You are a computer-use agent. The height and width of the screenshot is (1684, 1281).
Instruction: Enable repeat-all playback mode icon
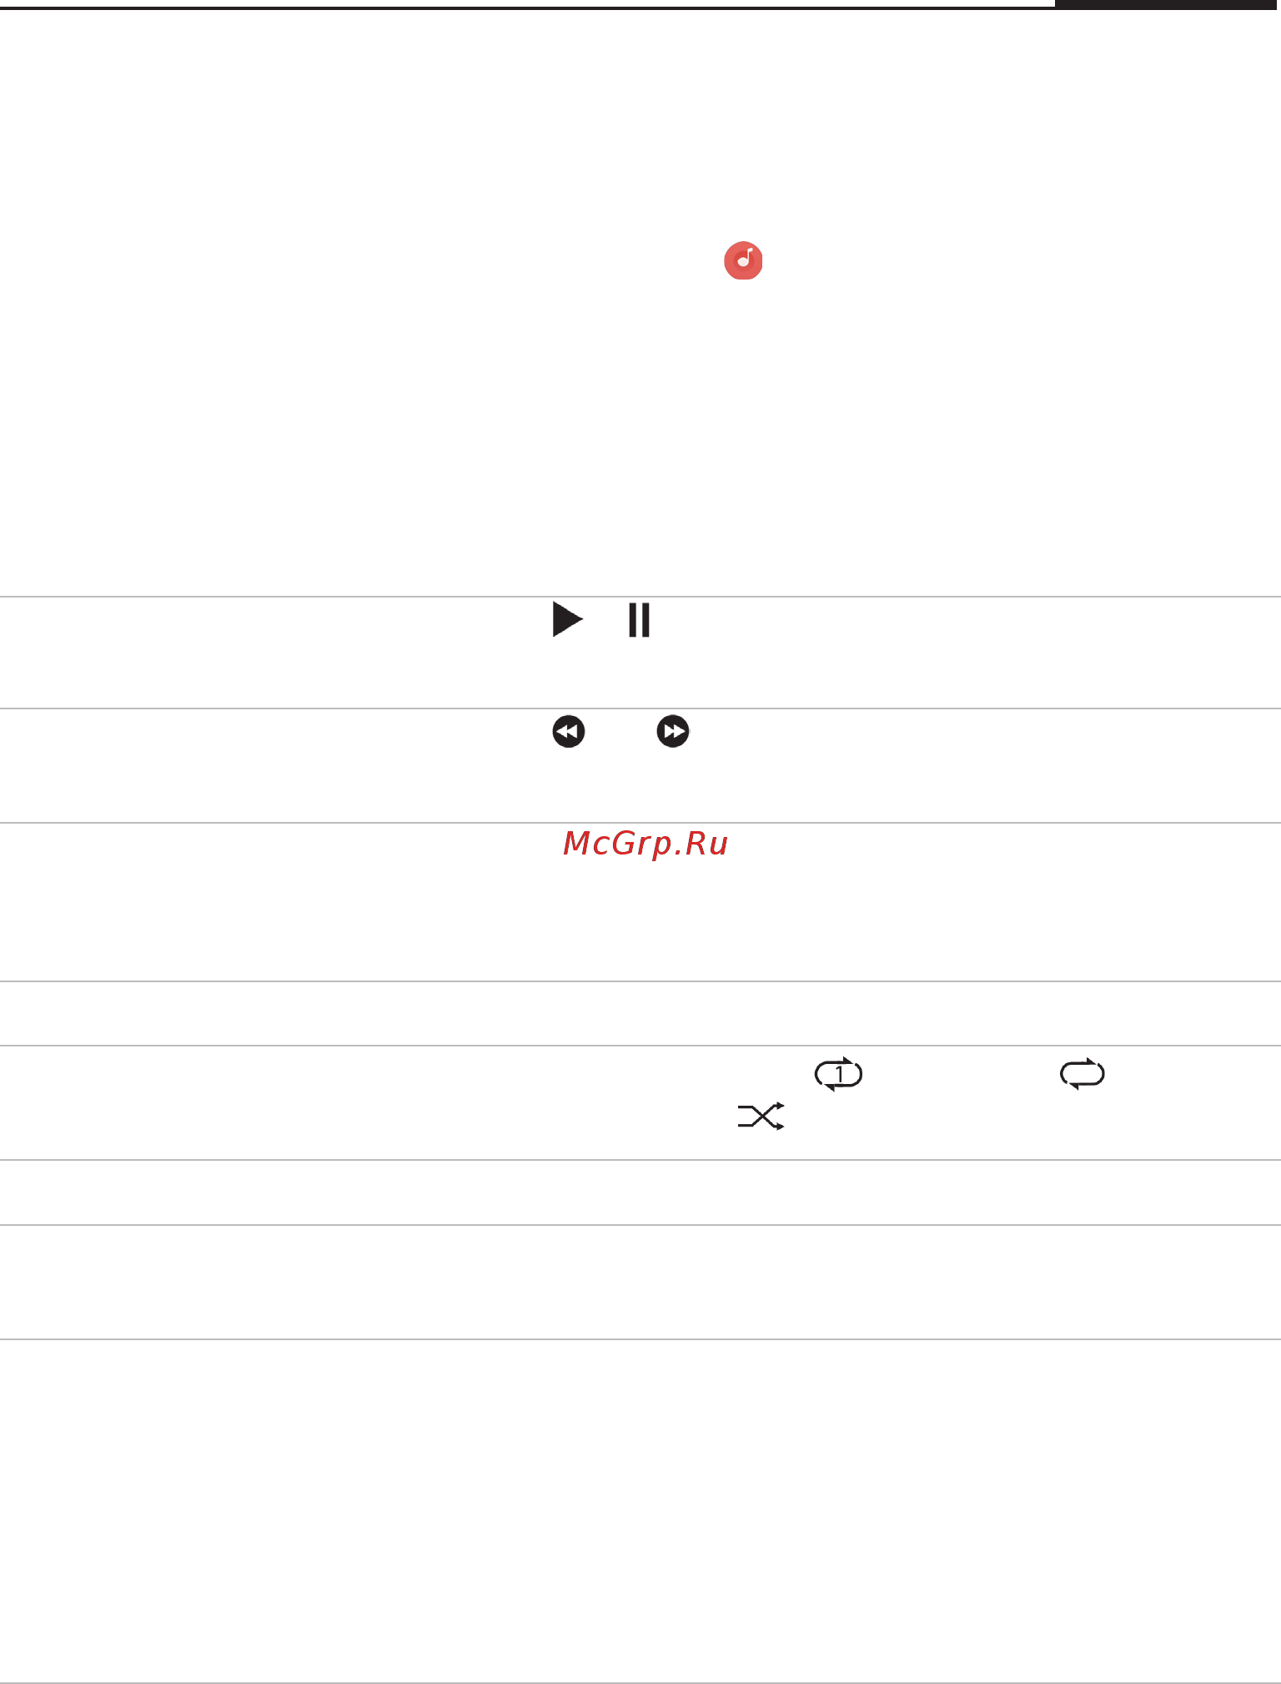[x=1083, y=1074]
